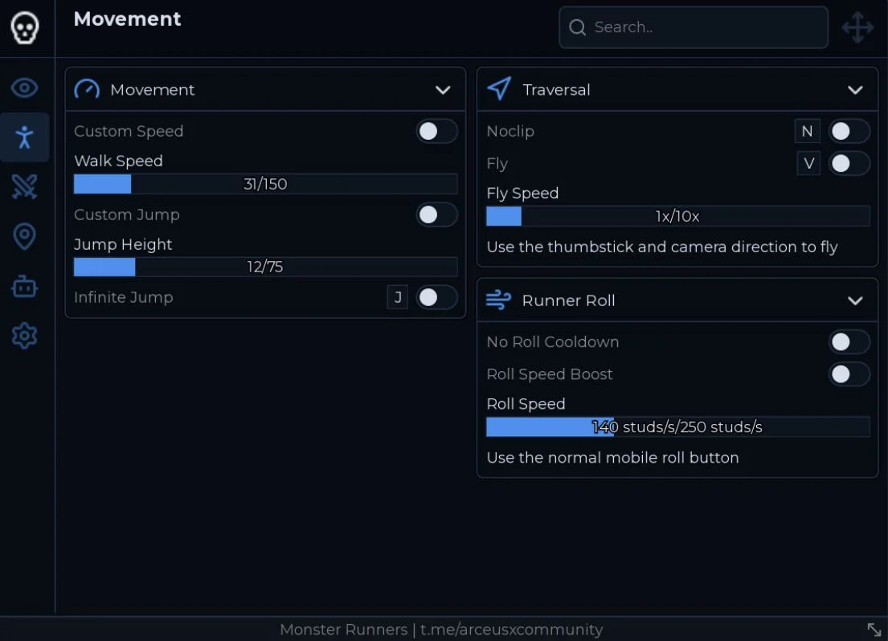This screenshot has height=641, width=888.
Task: Click the Noclip N keybind box
Action: (807, 132)
